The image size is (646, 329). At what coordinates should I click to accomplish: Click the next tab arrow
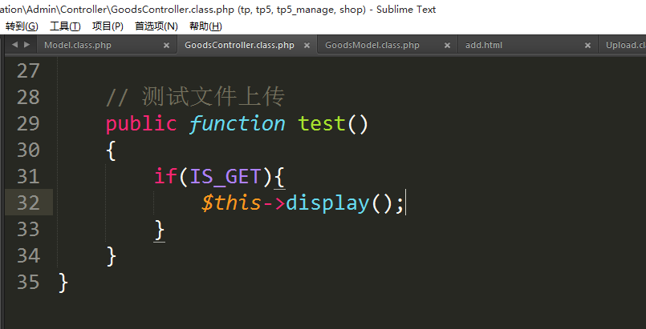coord(26,46)
